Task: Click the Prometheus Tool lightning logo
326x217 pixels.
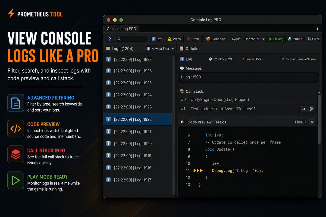Action: point(11,13)
